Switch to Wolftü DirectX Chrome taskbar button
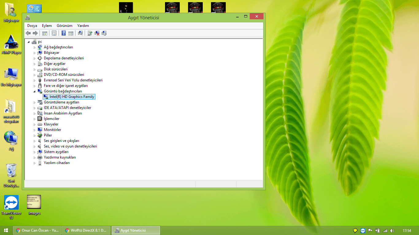 86,230
